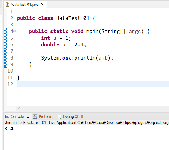Viewport: 169px width, 150px height.
Task: Click the Problems tab icon
Action: (x=35, y=117)
